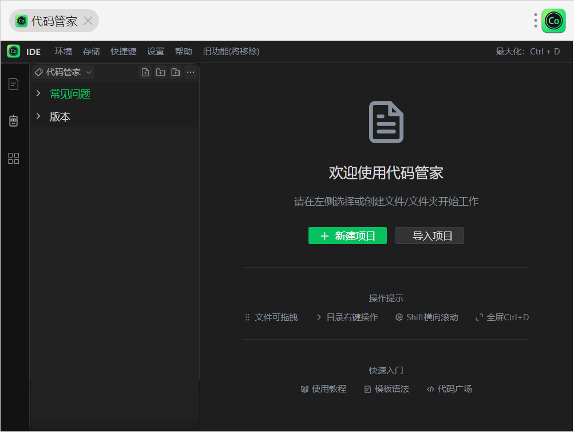Open the 代码管家 project dropdown
This screenshot has height=432, width=574.
pos(63,72)
